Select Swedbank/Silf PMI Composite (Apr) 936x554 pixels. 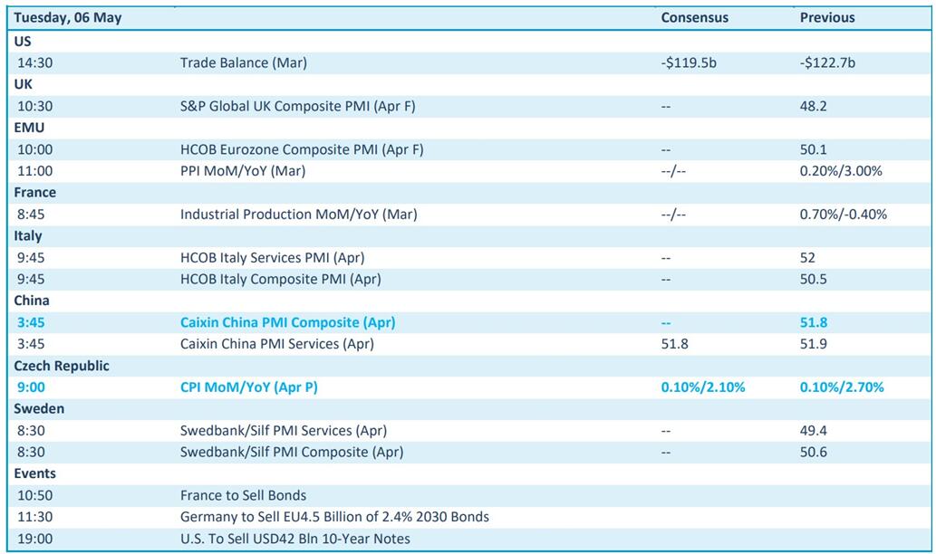[292, 452]
